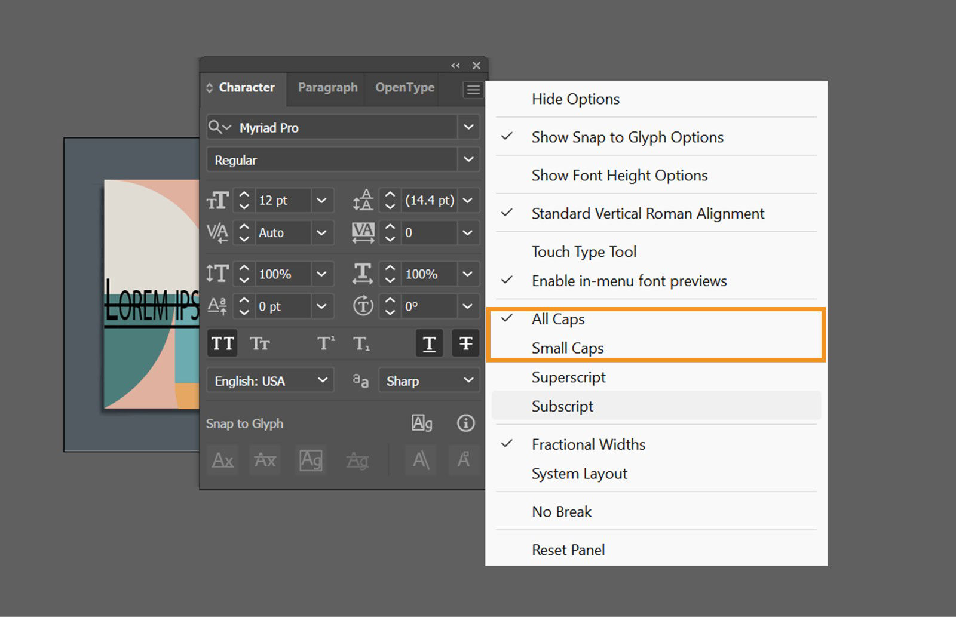Select No Break in the menu

point(656,512)
